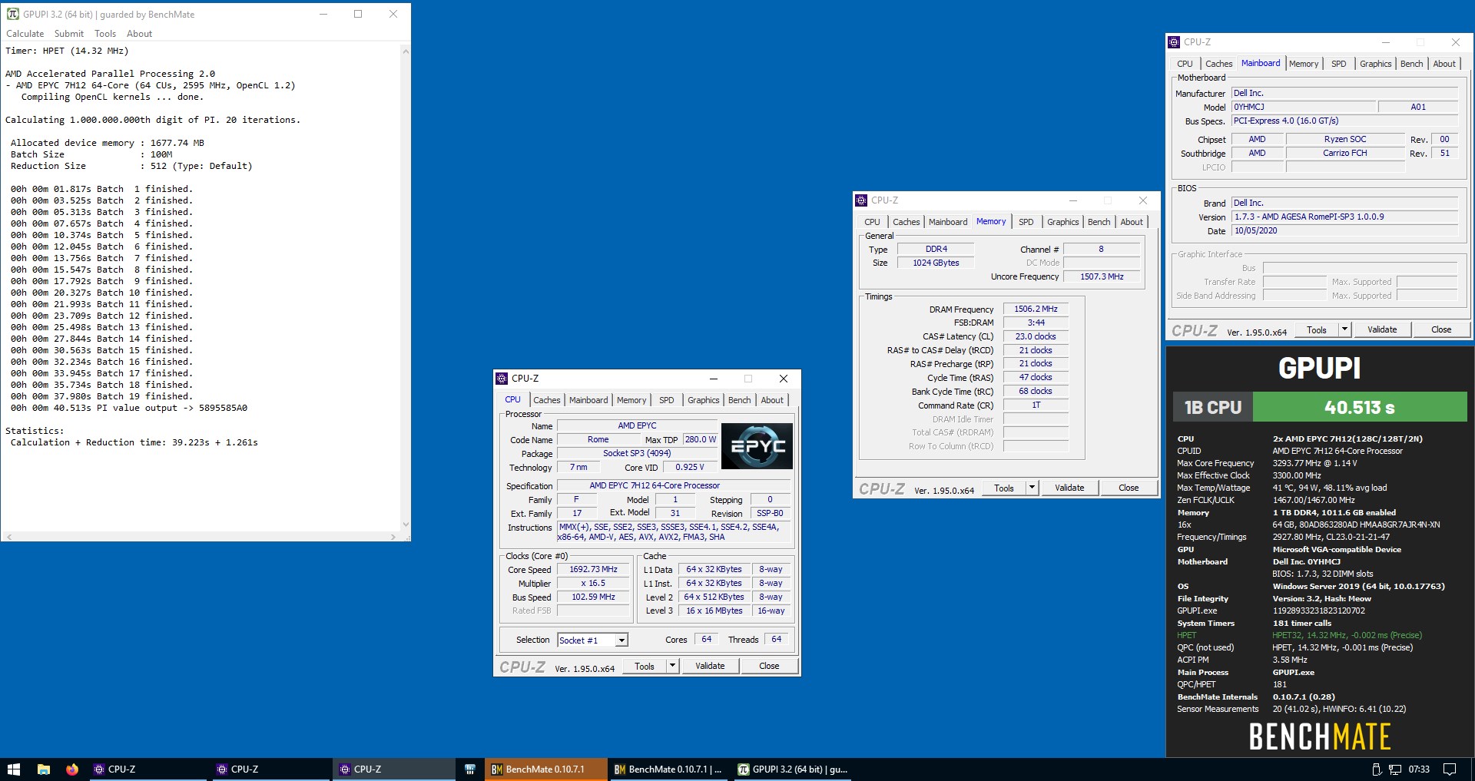Click Validate in CPU-Z Memory window
This screenshot has width=1475, height=781.
(x=1069, y=488)
